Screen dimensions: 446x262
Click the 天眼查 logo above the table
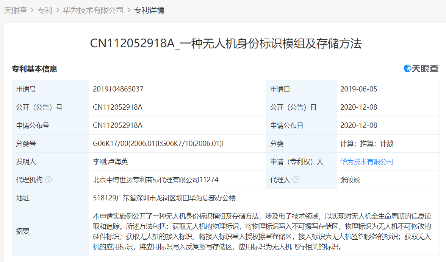pos(421,69)
